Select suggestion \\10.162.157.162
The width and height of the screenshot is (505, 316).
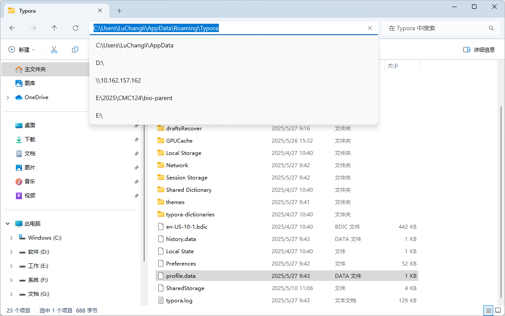(233, 80)
